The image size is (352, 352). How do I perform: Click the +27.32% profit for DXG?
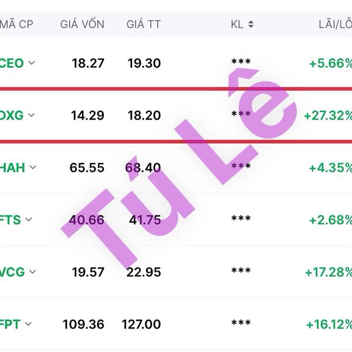(x=328, y=116)
